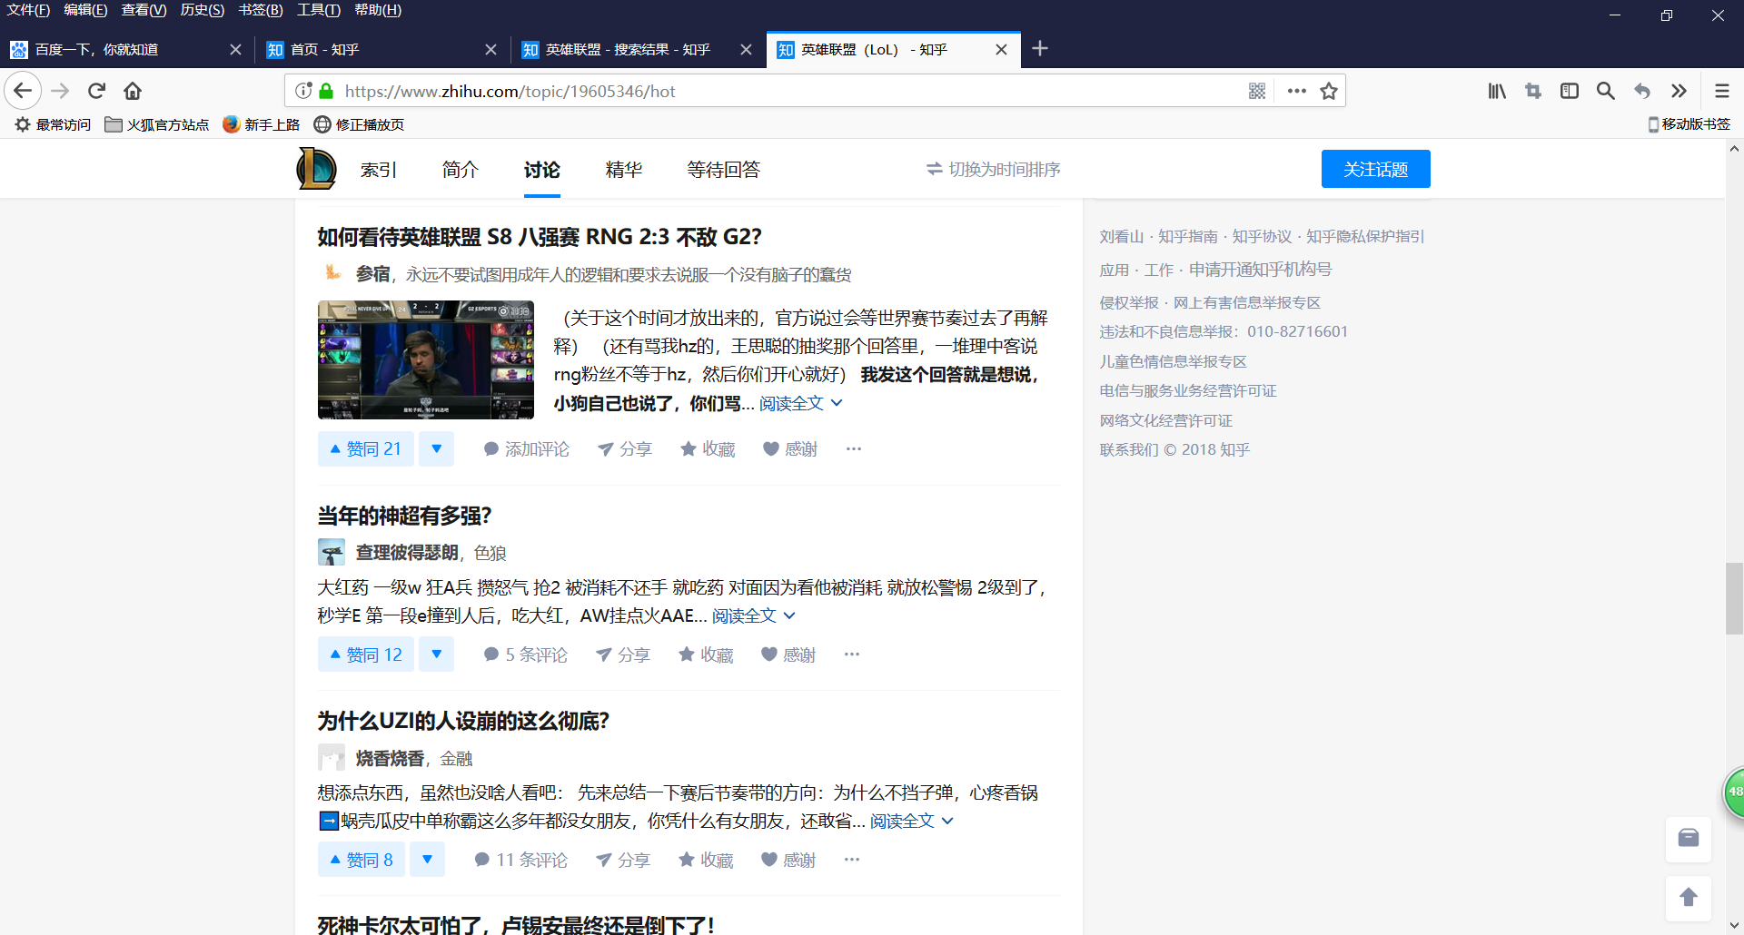1744x935 pixels.
Task: Expand more tools double-chevron in toolbar
Action: pos(1679,91)
